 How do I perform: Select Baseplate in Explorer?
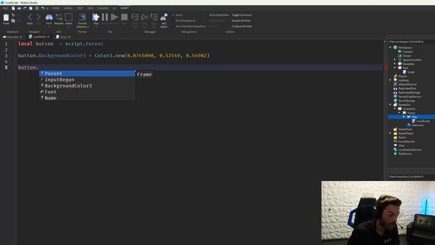(408, 64)
